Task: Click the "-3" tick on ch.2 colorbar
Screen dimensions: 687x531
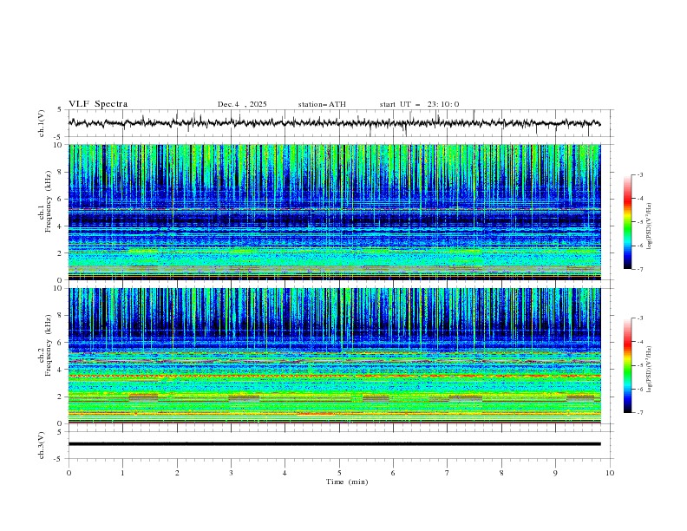Action: tap(639, 318)
